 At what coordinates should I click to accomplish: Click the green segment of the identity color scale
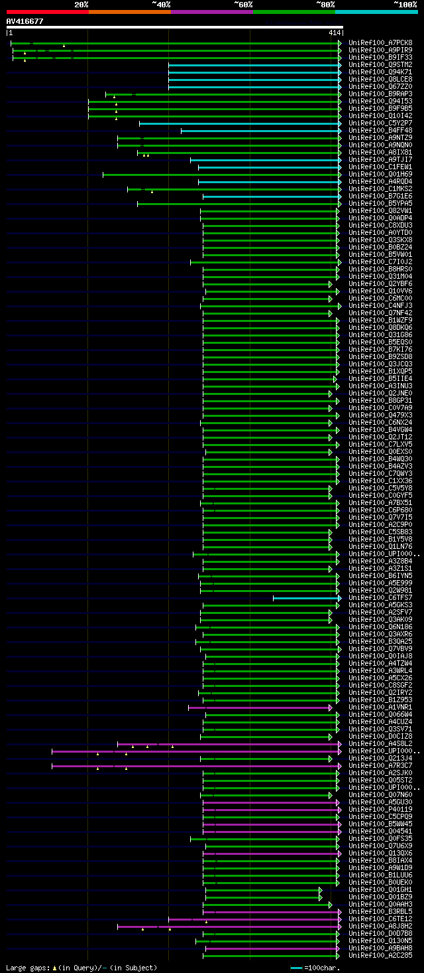293,12
